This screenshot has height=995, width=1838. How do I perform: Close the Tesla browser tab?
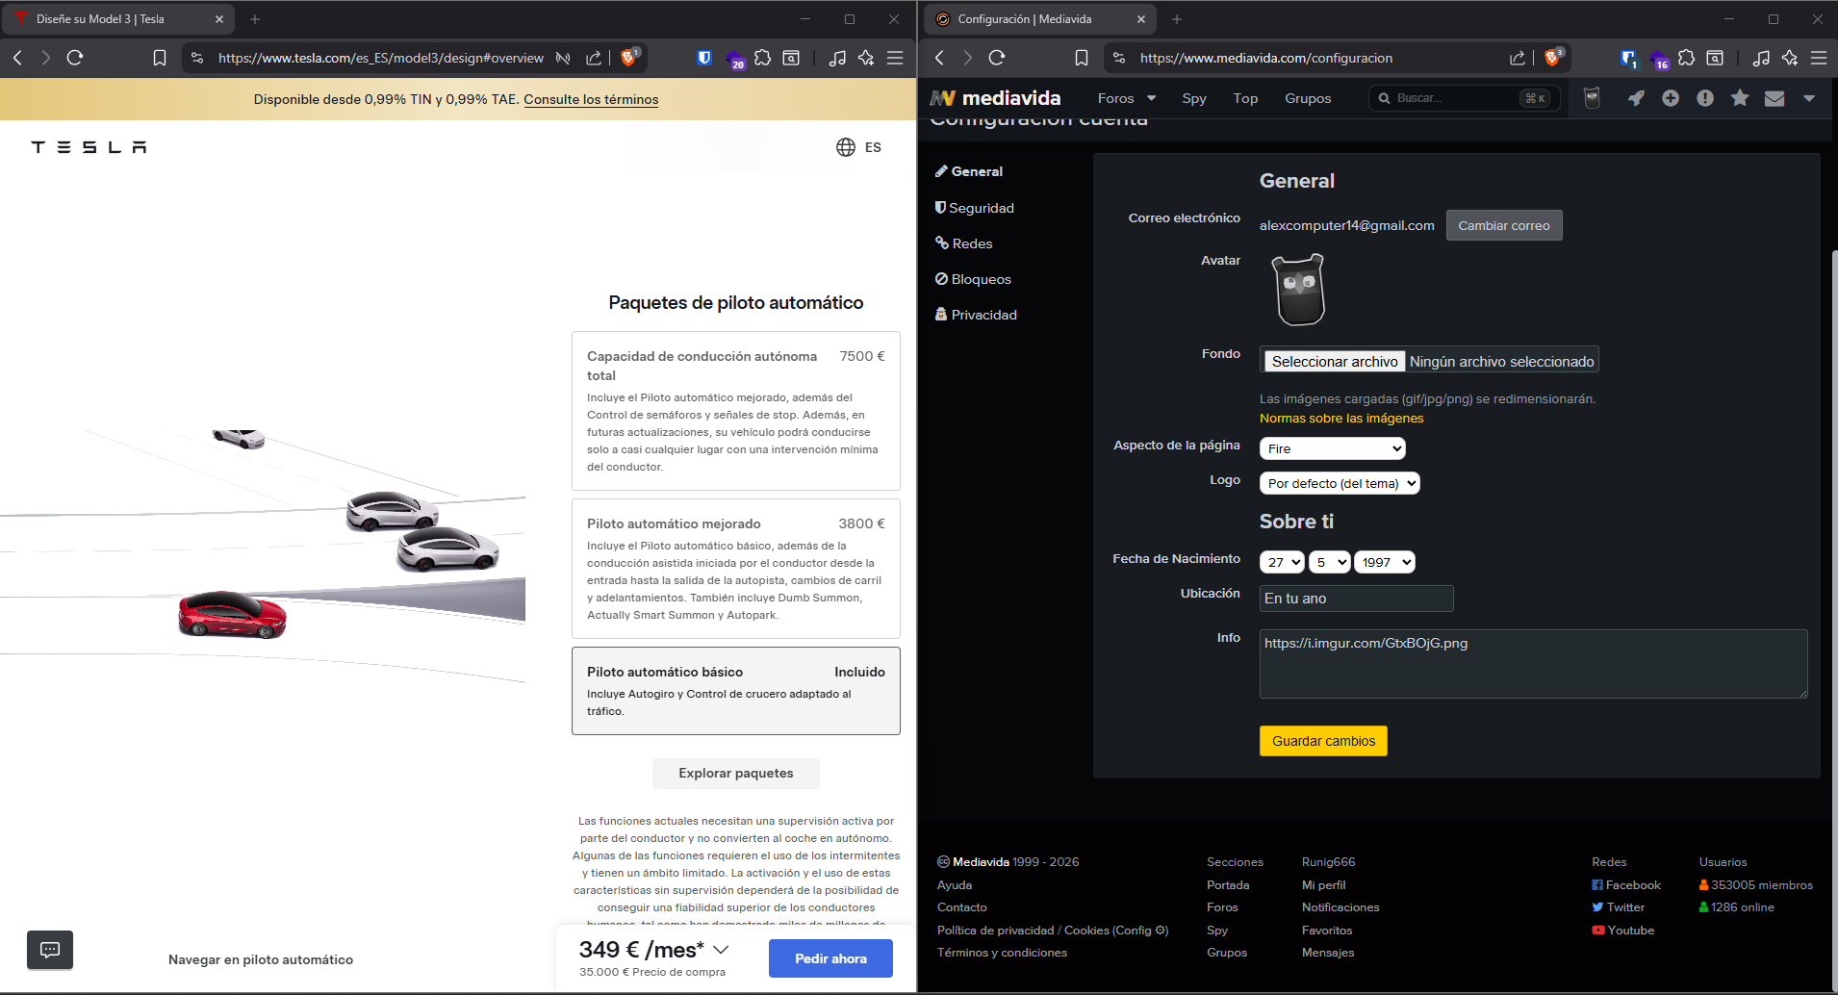(219, 19)
